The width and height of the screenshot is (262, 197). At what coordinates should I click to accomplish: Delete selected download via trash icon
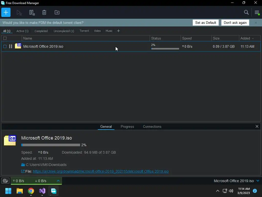(44, 12)
